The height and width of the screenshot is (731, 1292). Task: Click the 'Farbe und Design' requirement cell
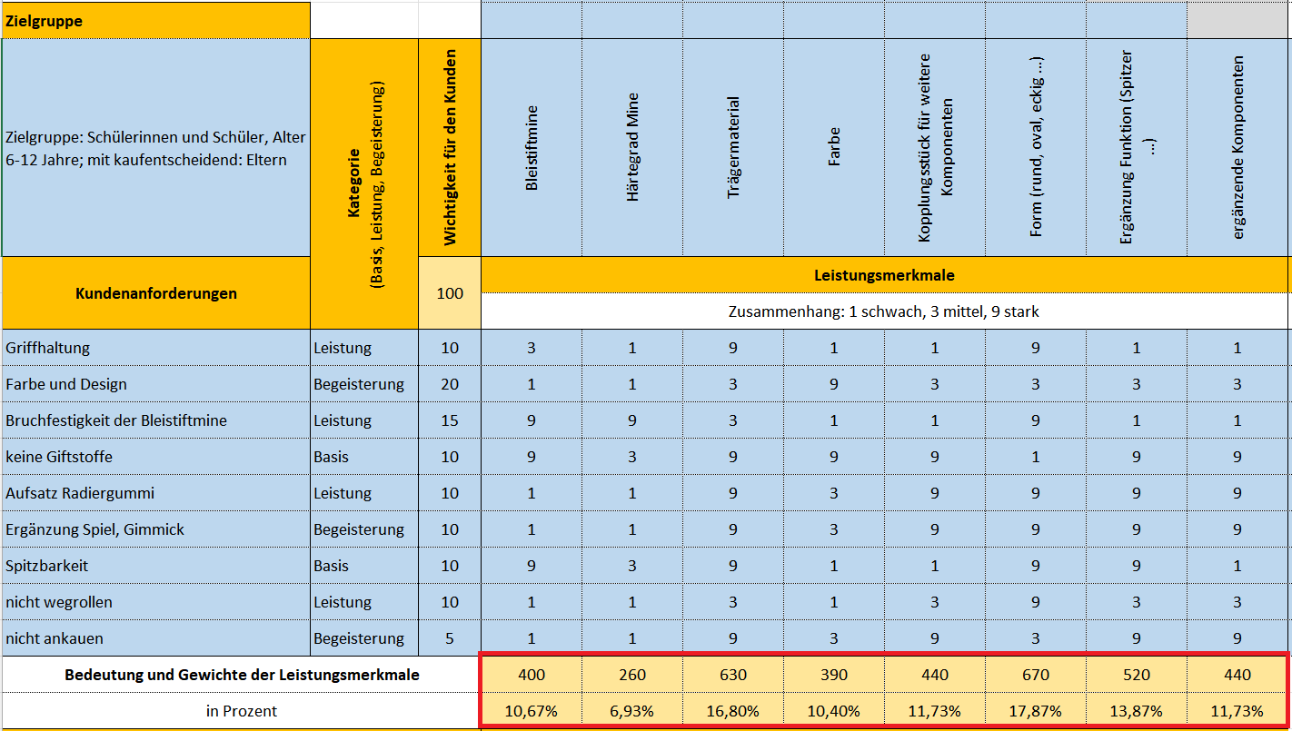[155, 384]
